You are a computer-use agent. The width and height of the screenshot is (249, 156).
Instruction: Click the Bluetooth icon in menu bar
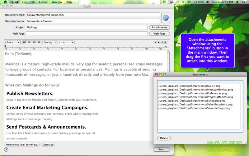pos(183,2)
